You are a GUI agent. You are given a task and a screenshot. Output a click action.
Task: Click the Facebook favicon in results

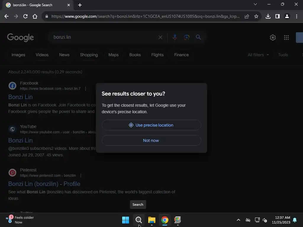pyautogui.click(x=12, y=86)
